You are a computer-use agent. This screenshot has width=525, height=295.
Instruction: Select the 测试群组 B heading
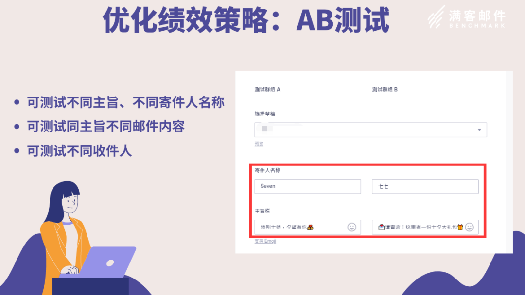[385, 90]
